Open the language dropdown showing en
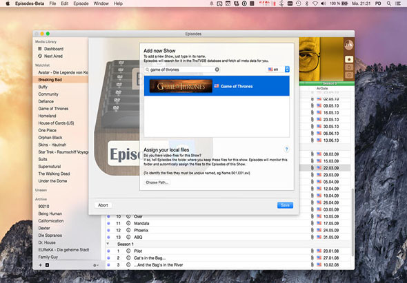 pos(278,70)
